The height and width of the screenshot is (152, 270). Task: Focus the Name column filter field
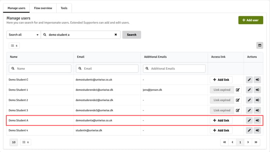tap(40, 69)
